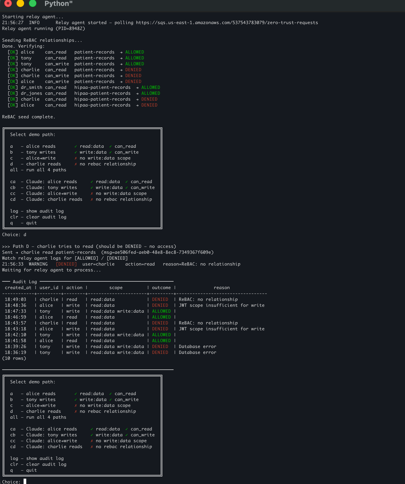Open the sqs.us-east-1.amazonaws.com queue URL
Viewport: 405px width, 484px height.
coord(227,23)
